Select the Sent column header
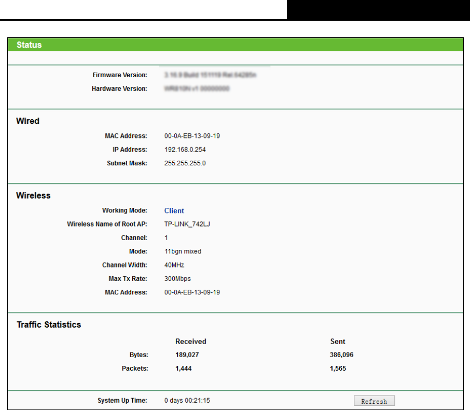This screenshot has width=470, height=410. [x=338, y=342]
